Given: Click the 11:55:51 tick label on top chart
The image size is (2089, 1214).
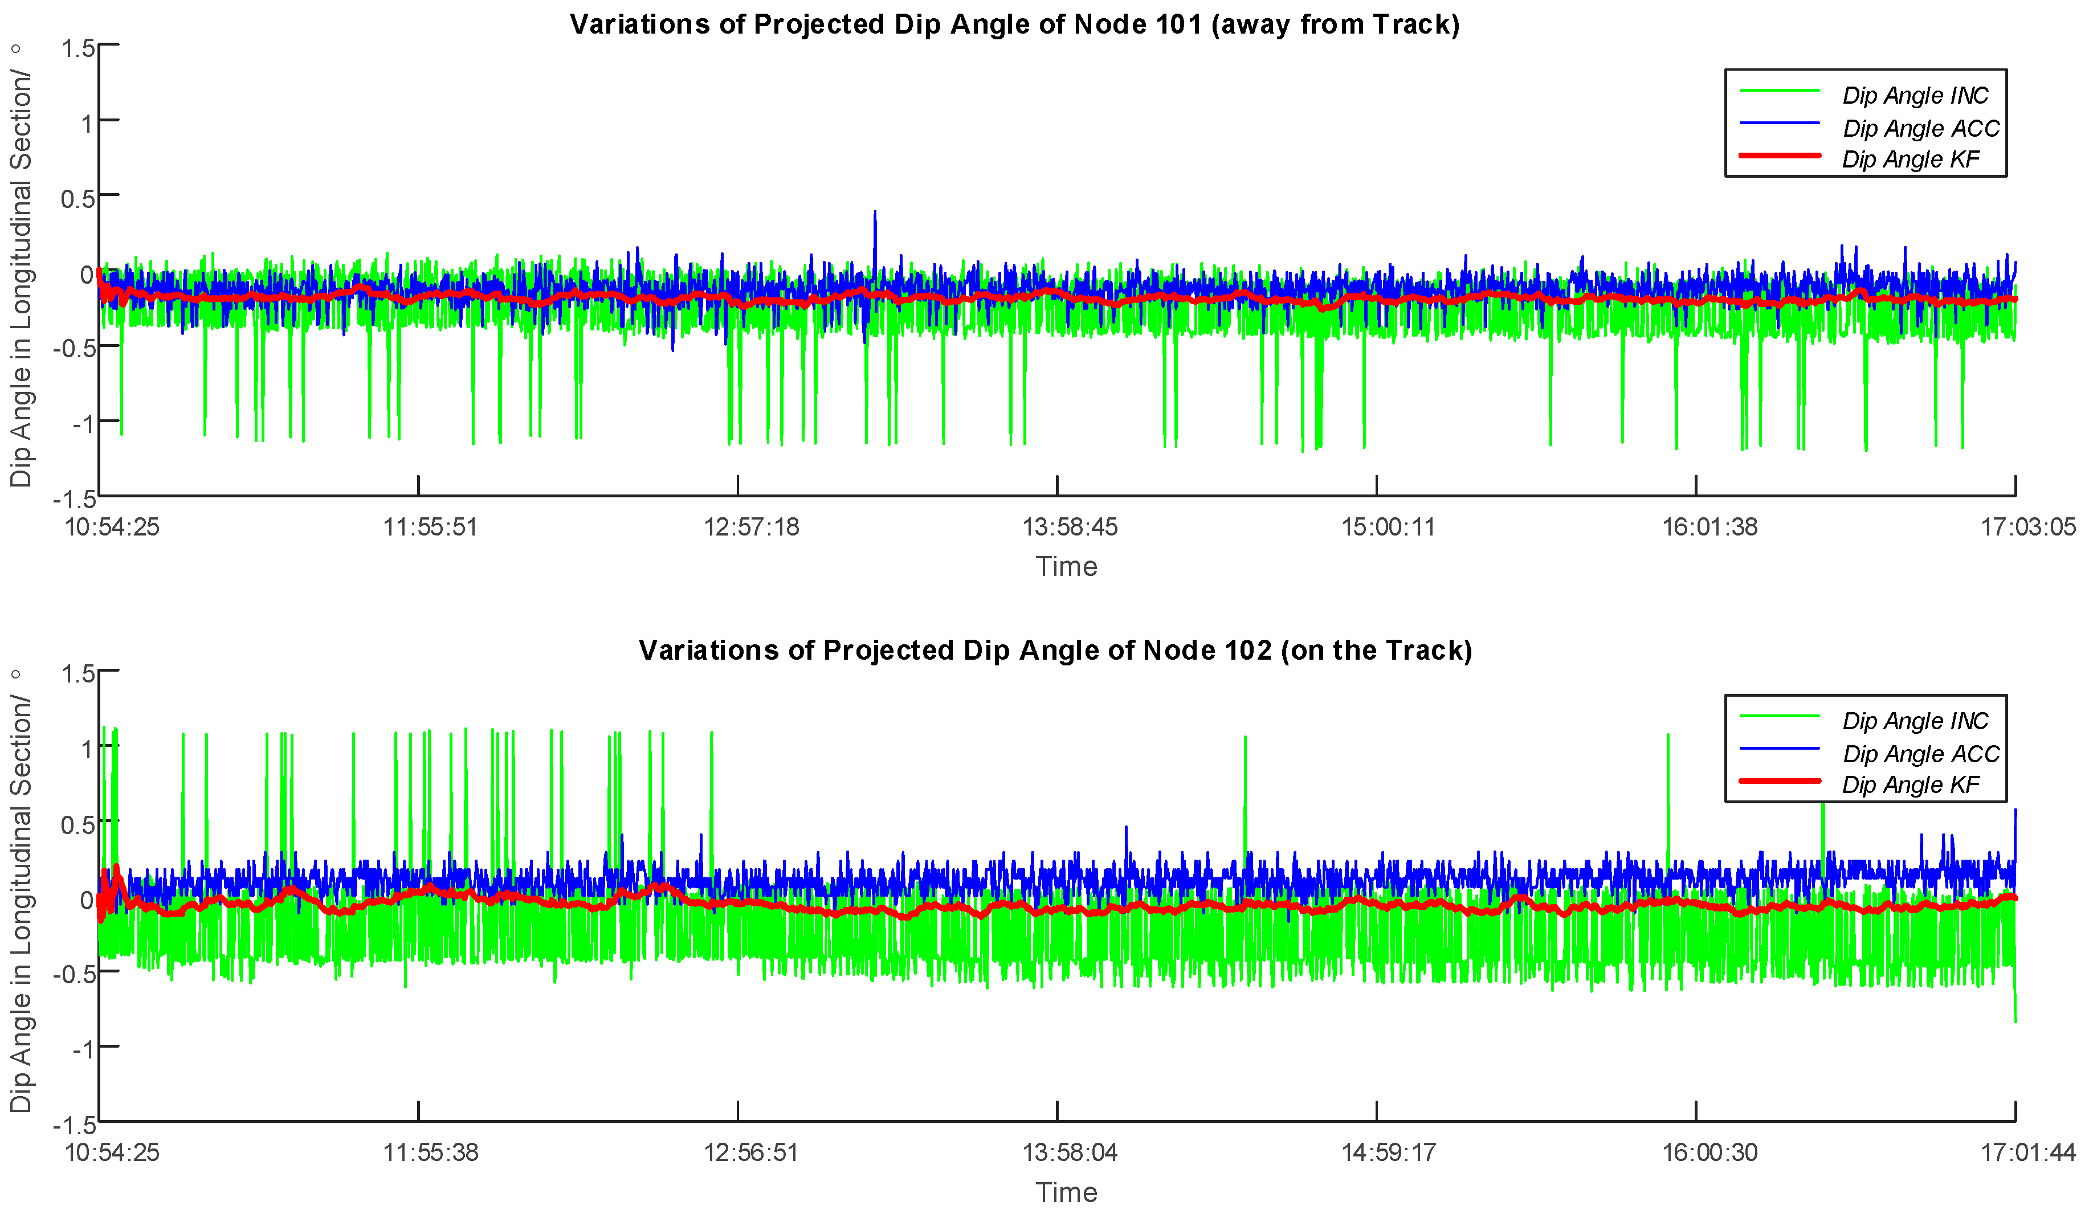Looking at the screenshot, I should (x=430, y=527).
